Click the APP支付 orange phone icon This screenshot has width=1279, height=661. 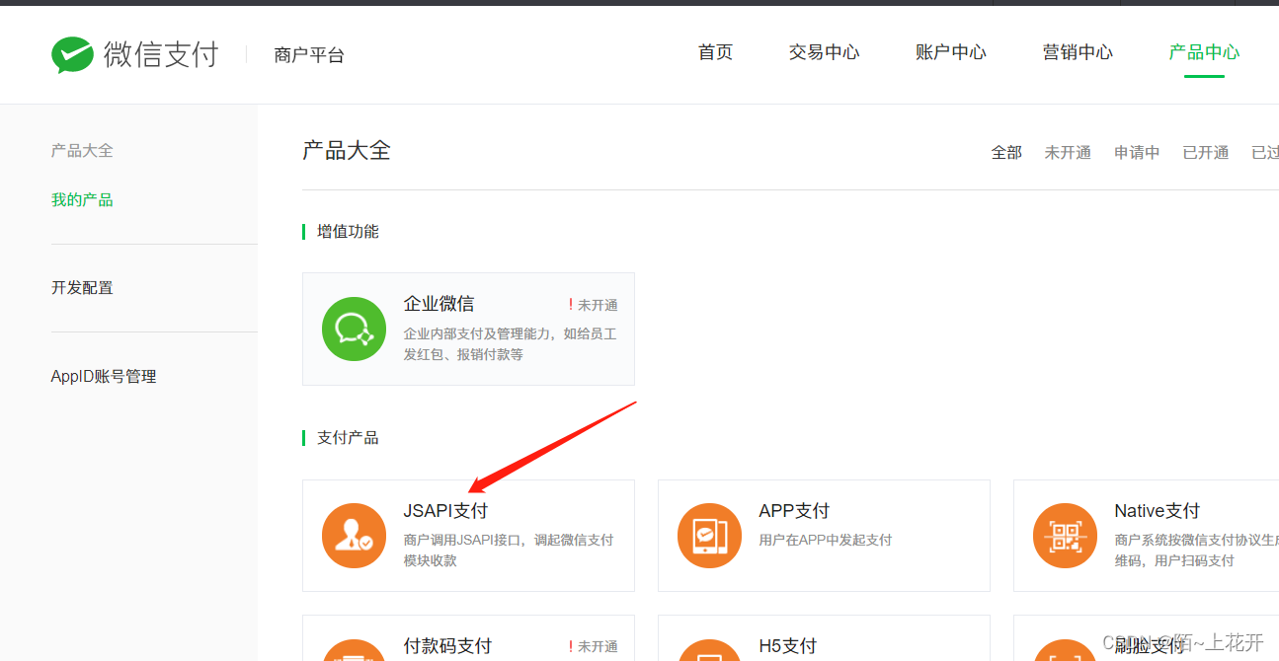pos(709,536)
